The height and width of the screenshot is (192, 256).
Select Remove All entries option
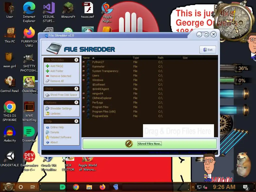57,81
